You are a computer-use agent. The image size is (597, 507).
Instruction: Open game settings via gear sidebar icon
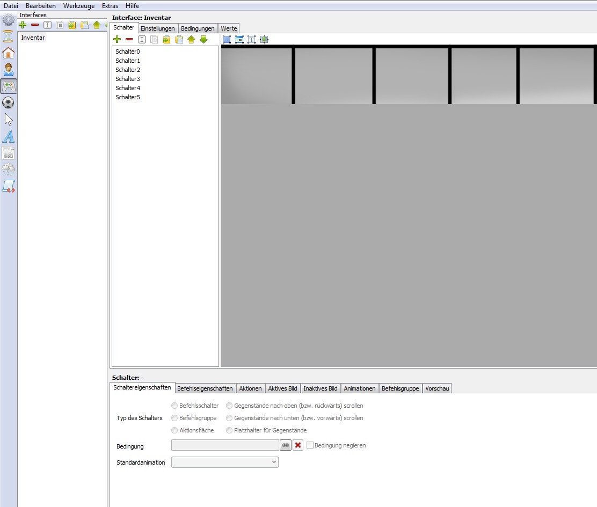click(x=9, y=19)
